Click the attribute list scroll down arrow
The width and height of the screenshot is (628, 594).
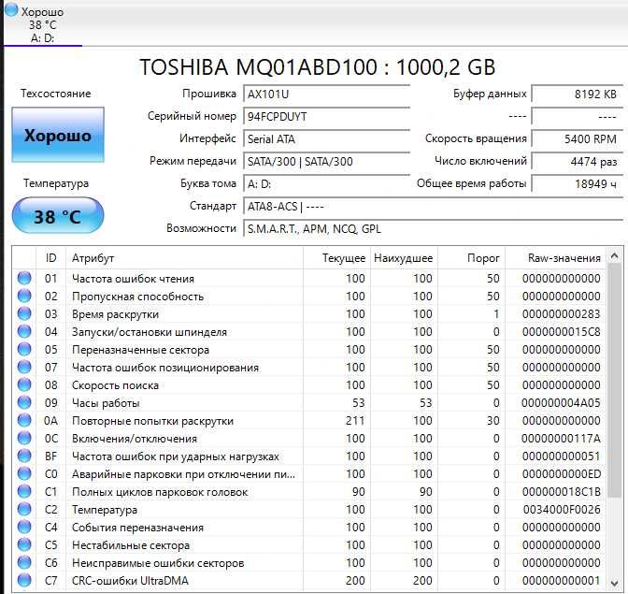(615, 583)
